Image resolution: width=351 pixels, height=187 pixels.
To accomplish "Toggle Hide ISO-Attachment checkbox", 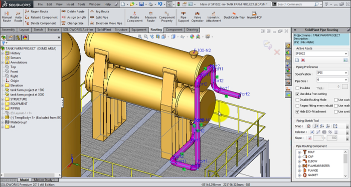I will coord(297,111).
